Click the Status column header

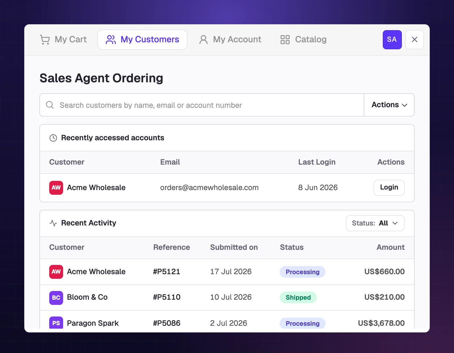pos(292,247)
